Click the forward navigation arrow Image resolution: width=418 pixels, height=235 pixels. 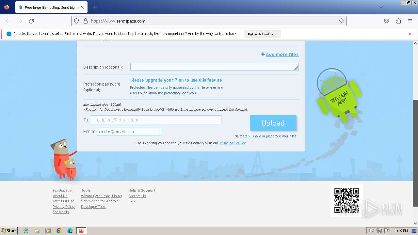(x=20, y=21)
